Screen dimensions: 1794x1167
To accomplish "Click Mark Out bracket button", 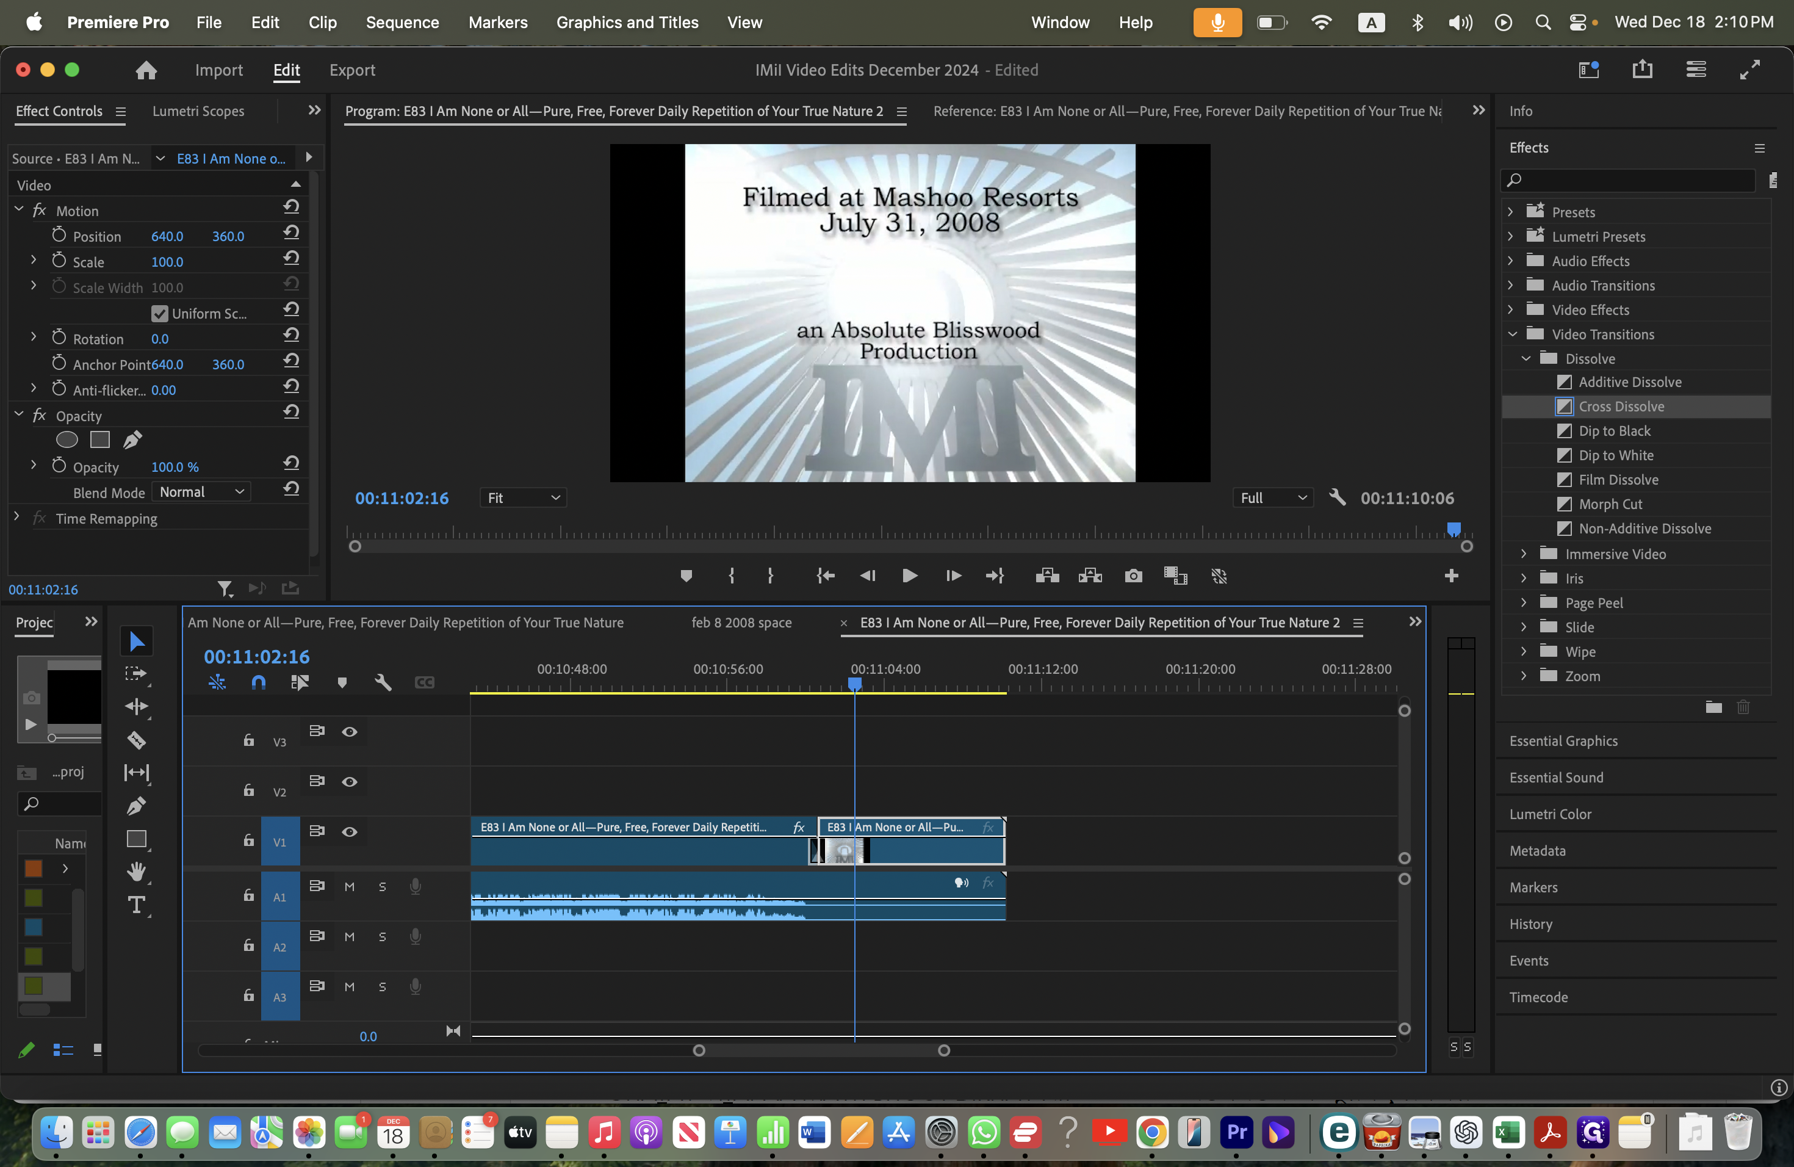I will [769, 576].
